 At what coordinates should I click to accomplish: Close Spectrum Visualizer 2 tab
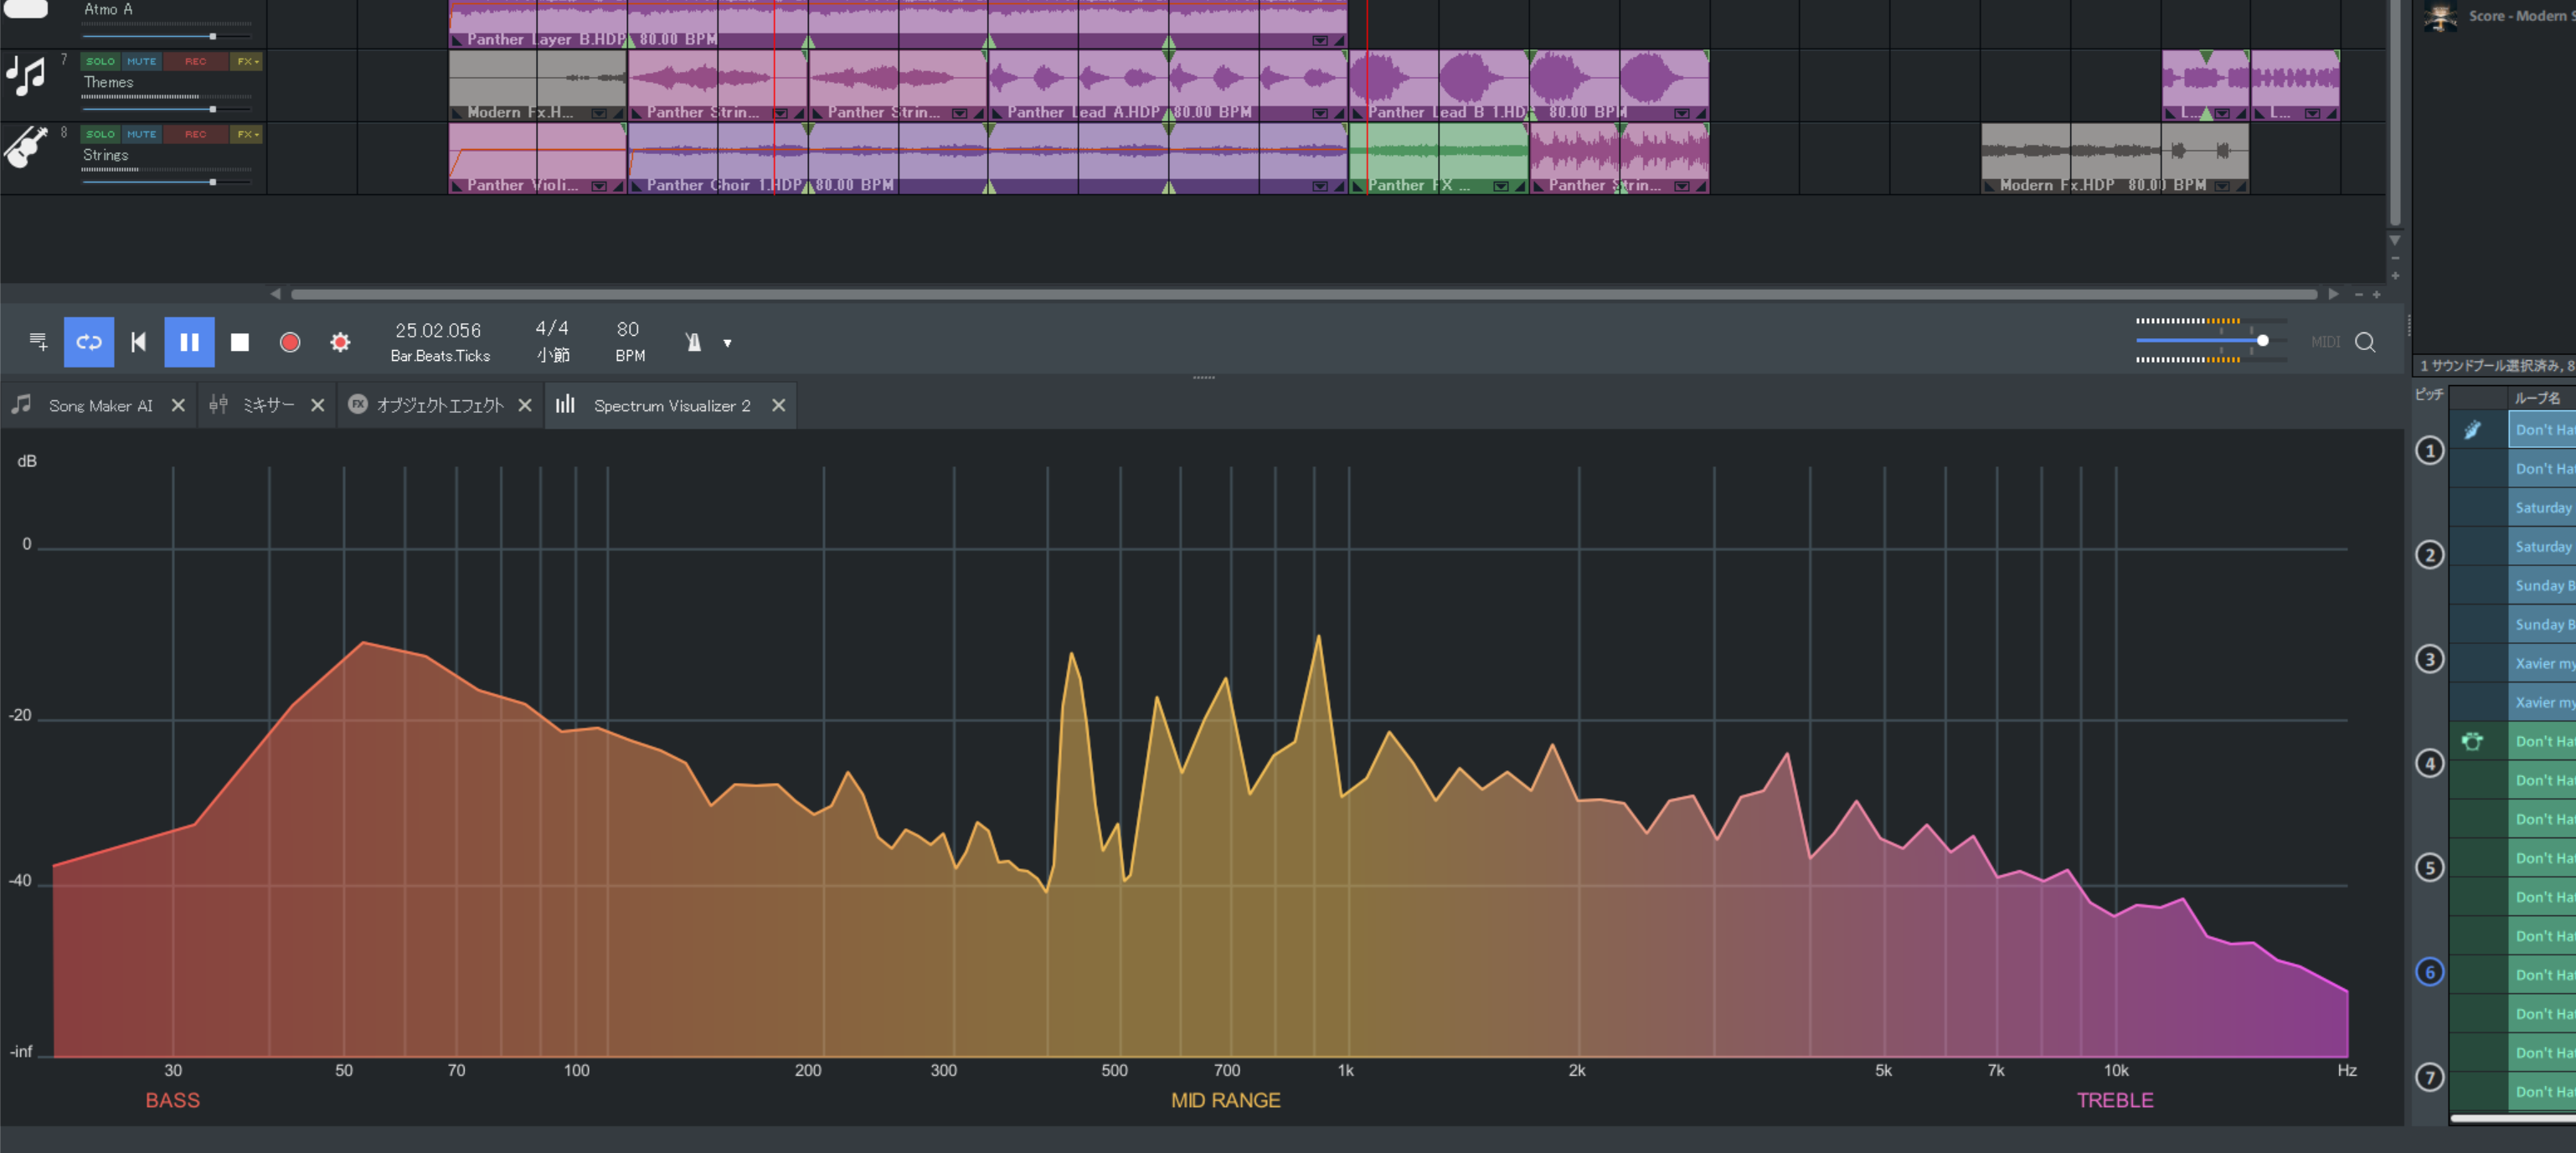pyautogui.click(x=778, y=405)
